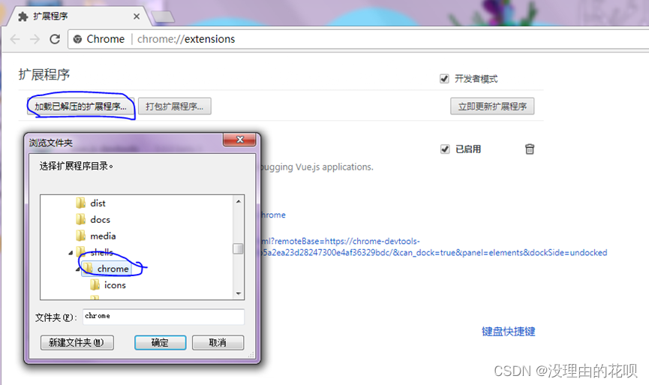Viewport: 649px width, 385px height.
Task: Click the puzzle piece icon on the tab
Action: point(23,17)
